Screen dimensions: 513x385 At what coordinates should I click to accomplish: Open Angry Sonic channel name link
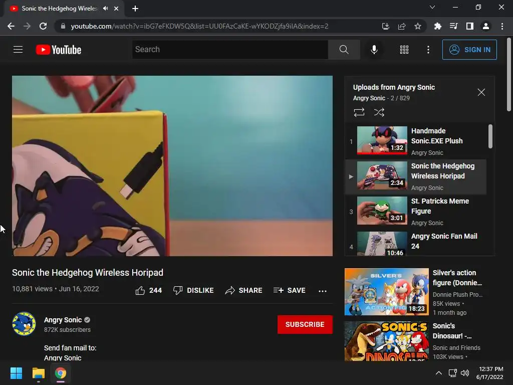point(63,320)
